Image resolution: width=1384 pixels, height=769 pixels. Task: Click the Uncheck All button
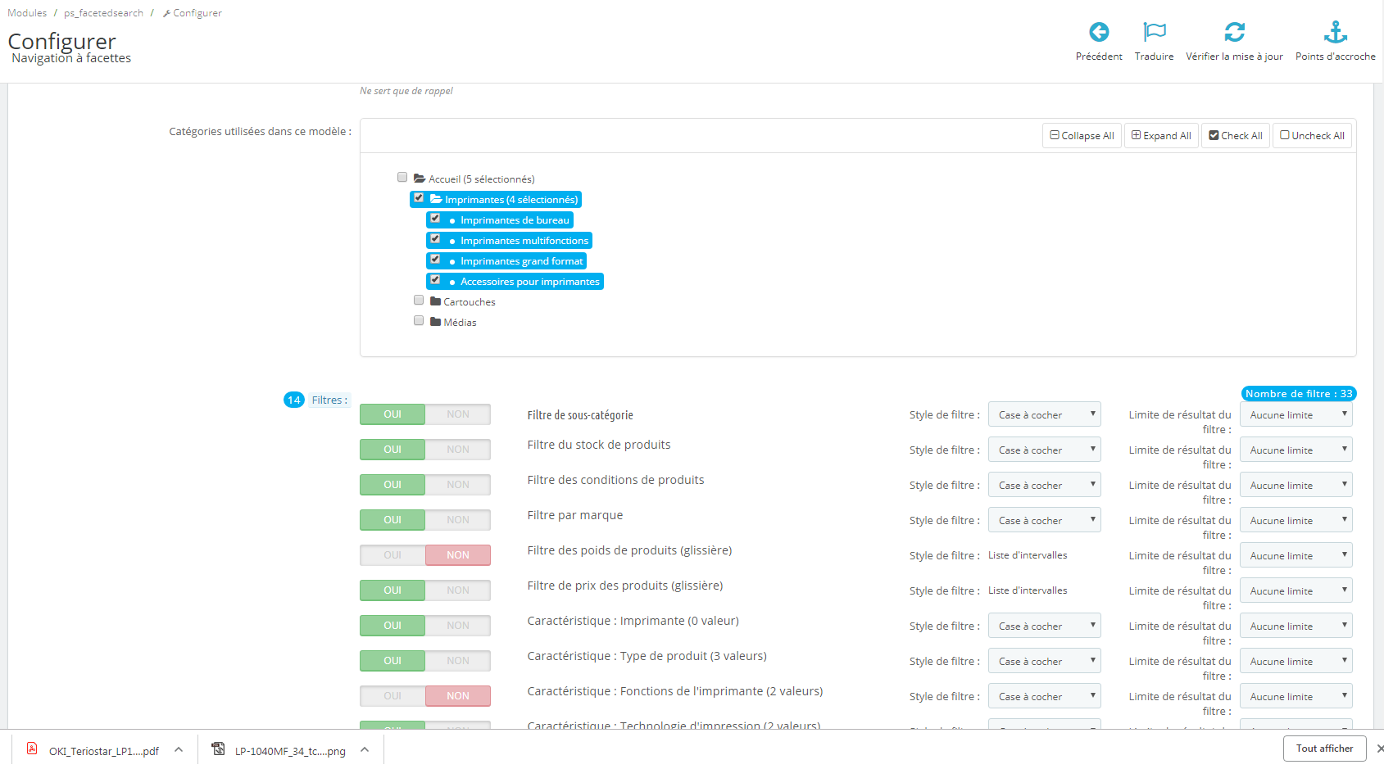tap(1312, 136)
